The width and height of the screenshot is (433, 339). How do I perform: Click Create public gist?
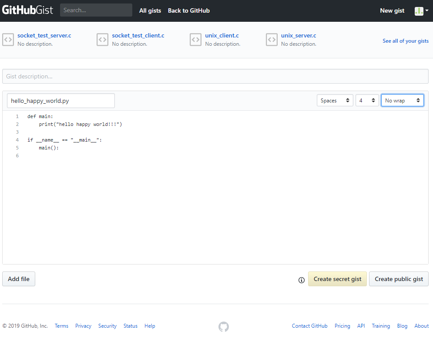point(399,279)
